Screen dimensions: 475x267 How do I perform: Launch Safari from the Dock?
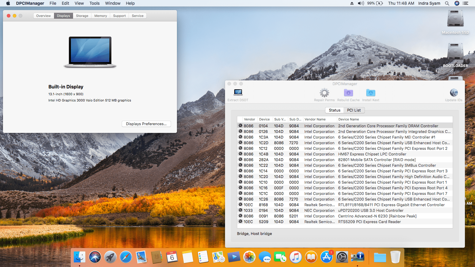click(x=126, y=257)
